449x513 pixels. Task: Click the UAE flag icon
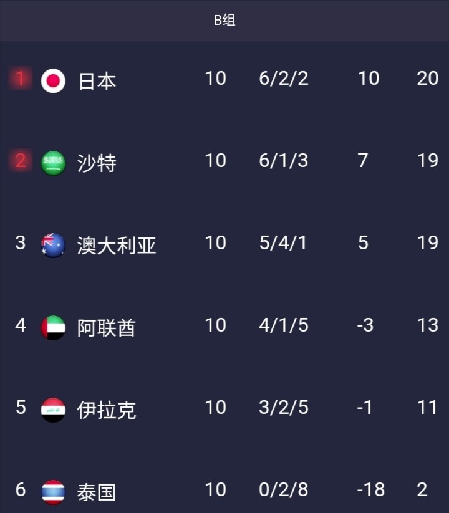(x=53, y=327)
